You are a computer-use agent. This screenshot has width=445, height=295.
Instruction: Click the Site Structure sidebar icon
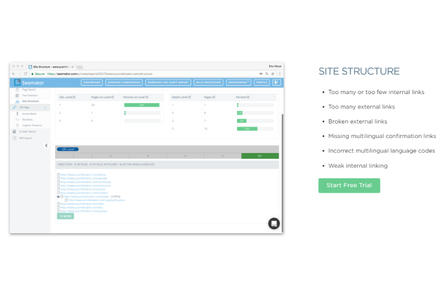click(x=17, y=101)
